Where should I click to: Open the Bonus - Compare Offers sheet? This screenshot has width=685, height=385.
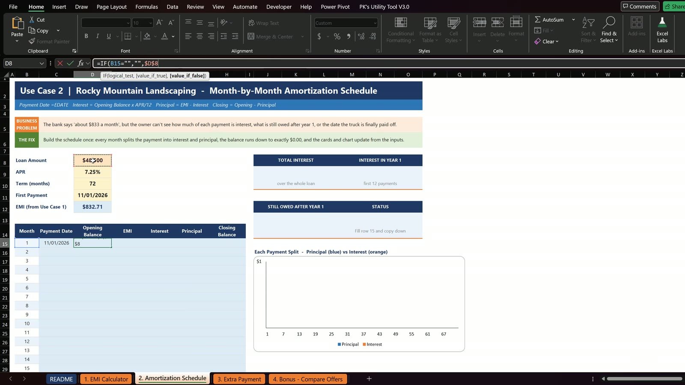coord(308,379)
